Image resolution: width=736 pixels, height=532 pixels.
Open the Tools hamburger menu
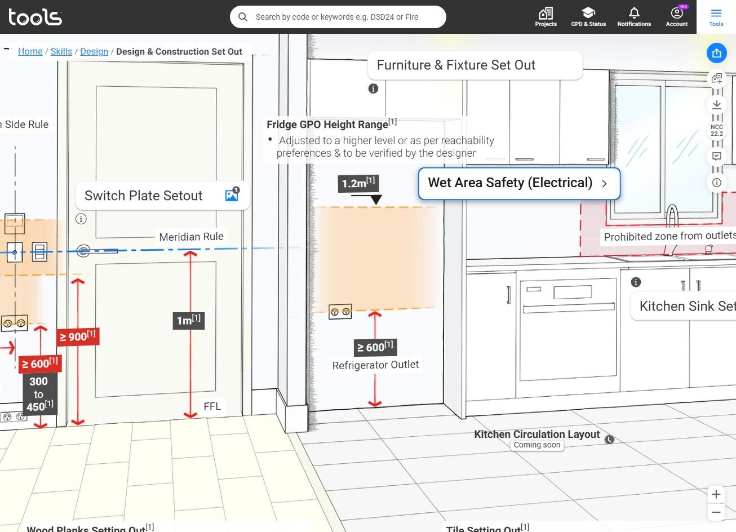coord(716,17)
